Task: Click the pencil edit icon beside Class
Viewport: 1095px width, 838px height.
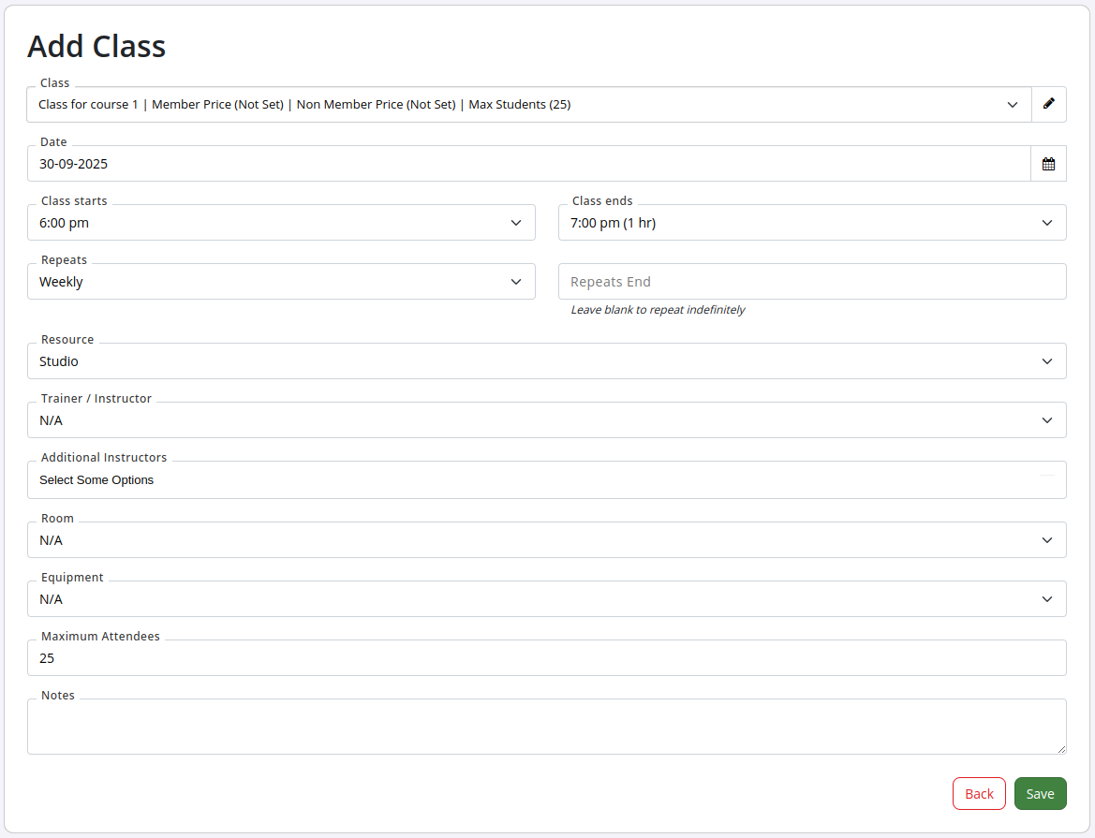Action: pyautogui.click(x=1048, y=105)
